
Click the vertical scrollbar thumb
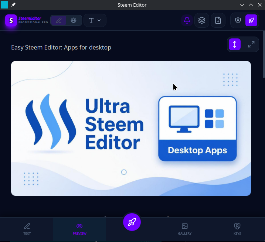click(x=264, y=54)
